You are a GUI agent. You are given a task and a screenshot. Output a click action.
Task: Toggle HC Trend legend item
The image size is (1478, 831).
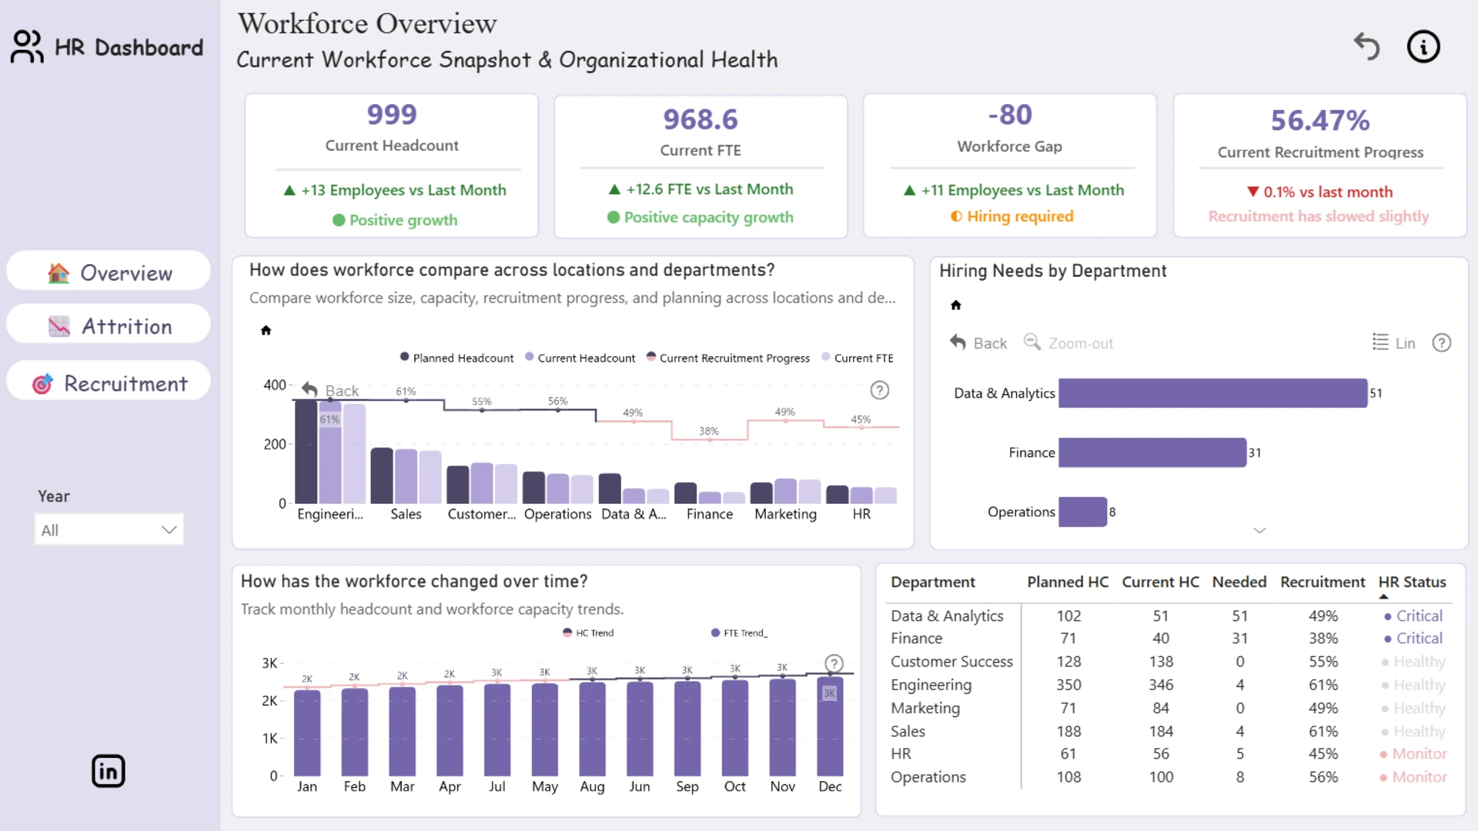[588, 632]
